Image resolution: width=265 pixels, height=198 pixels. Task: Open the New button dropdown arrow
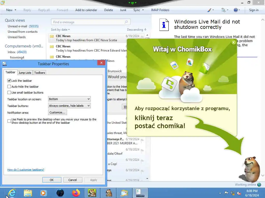(x=15, y=10)
